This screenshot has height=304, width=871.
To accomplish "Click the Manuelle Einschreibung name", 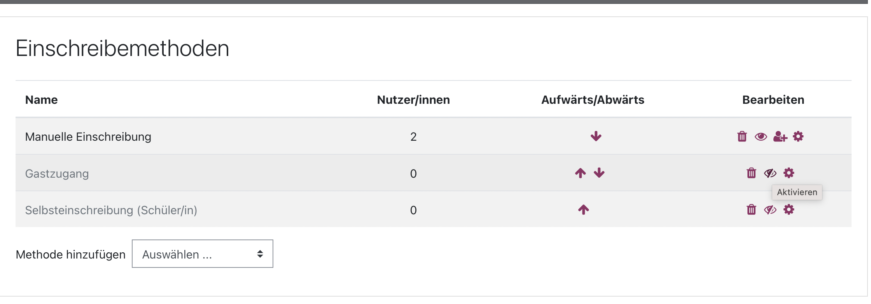I will tap(88, 137).
